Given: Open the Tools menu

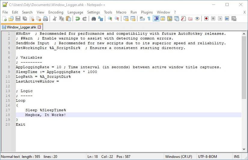Looking at the screenshot, I should [108, 12].
